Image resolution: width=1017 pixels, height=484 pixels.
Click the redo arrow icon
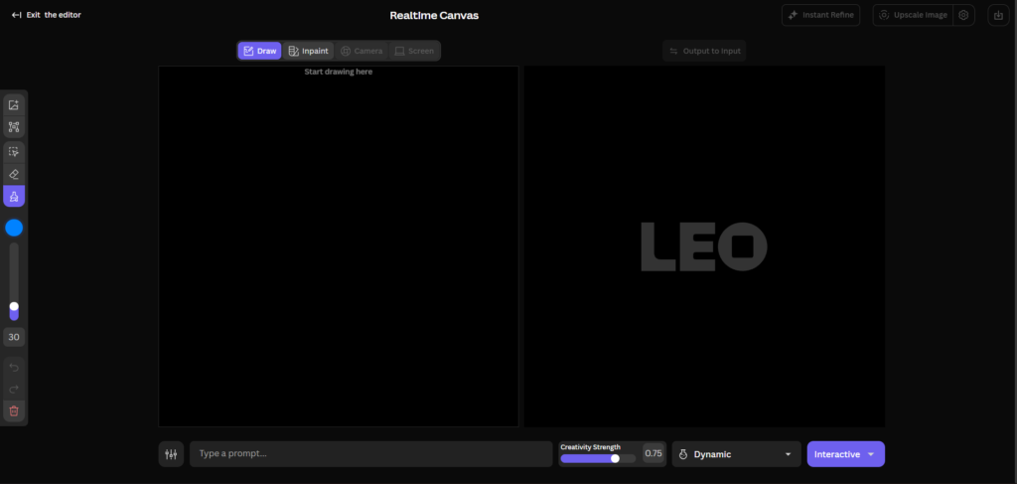coord(14,390)
